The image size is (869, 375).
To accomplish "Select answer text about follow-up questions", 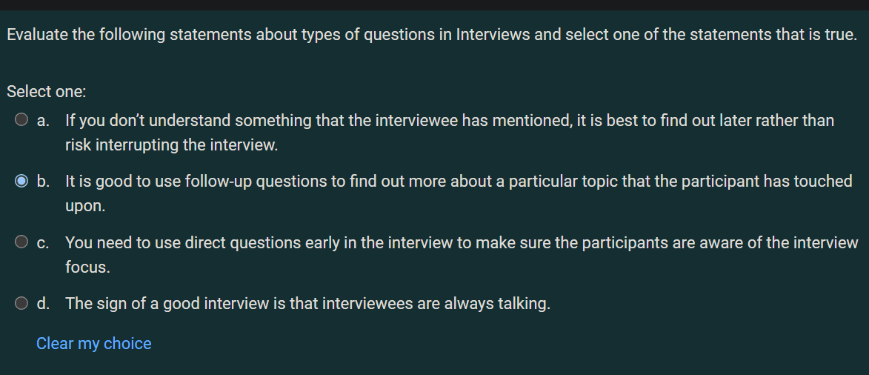I will 459,193.
